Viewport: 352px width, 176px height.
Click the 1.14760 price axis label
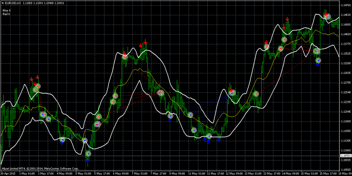click(x=346, y=5)
